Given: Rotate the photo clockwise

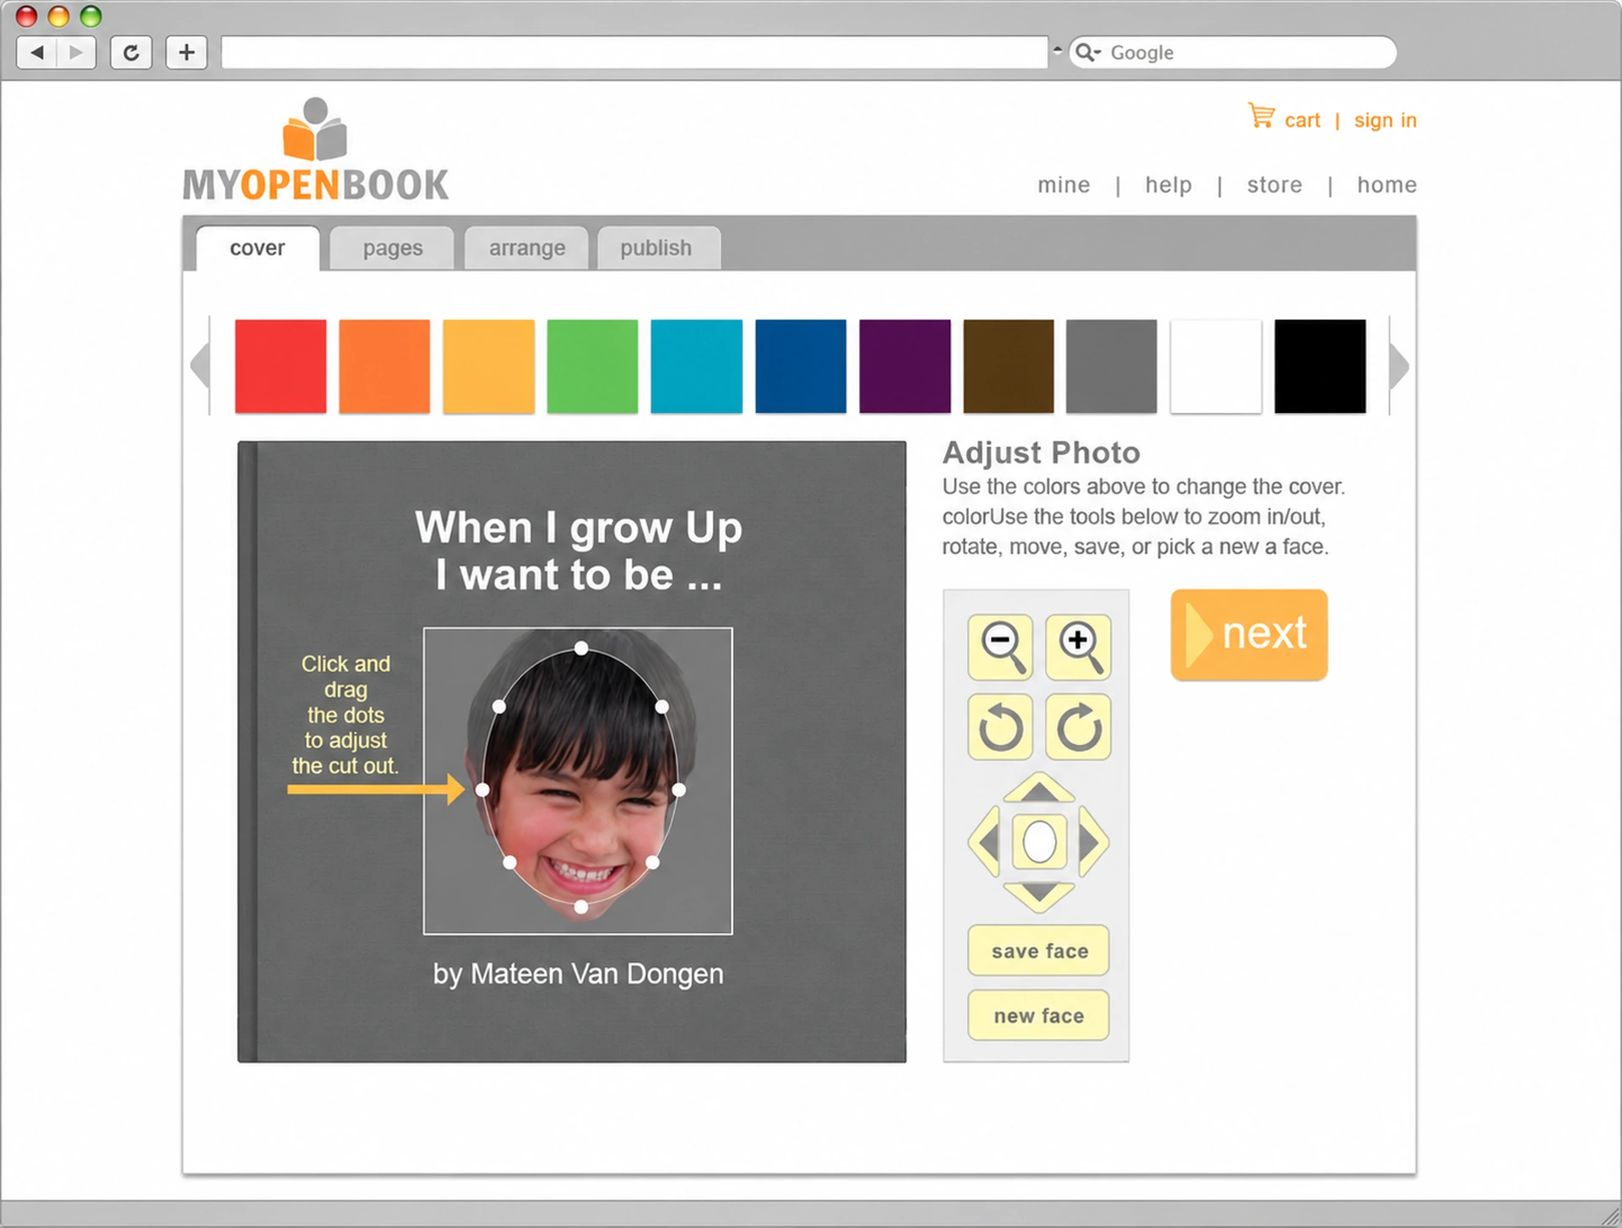Looking at the screenshot, I should (1078, 727).
